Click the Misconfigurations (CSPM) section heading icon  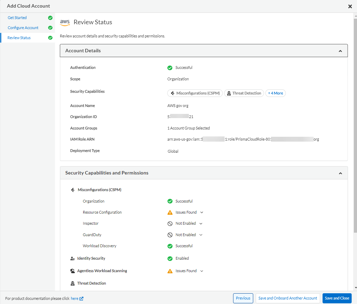pos(73,190)
